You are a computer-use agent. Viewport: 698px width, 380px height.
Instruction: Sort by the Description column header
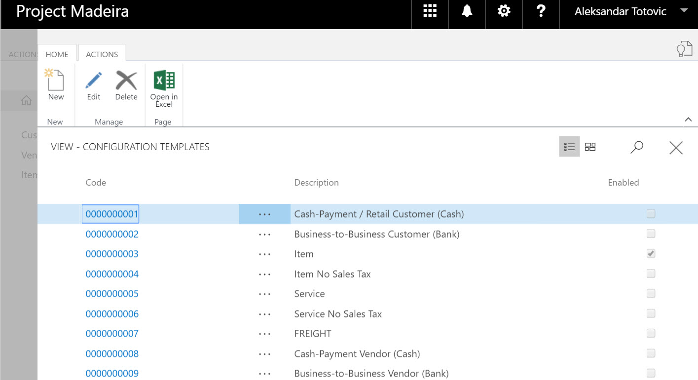coord(316,183)
